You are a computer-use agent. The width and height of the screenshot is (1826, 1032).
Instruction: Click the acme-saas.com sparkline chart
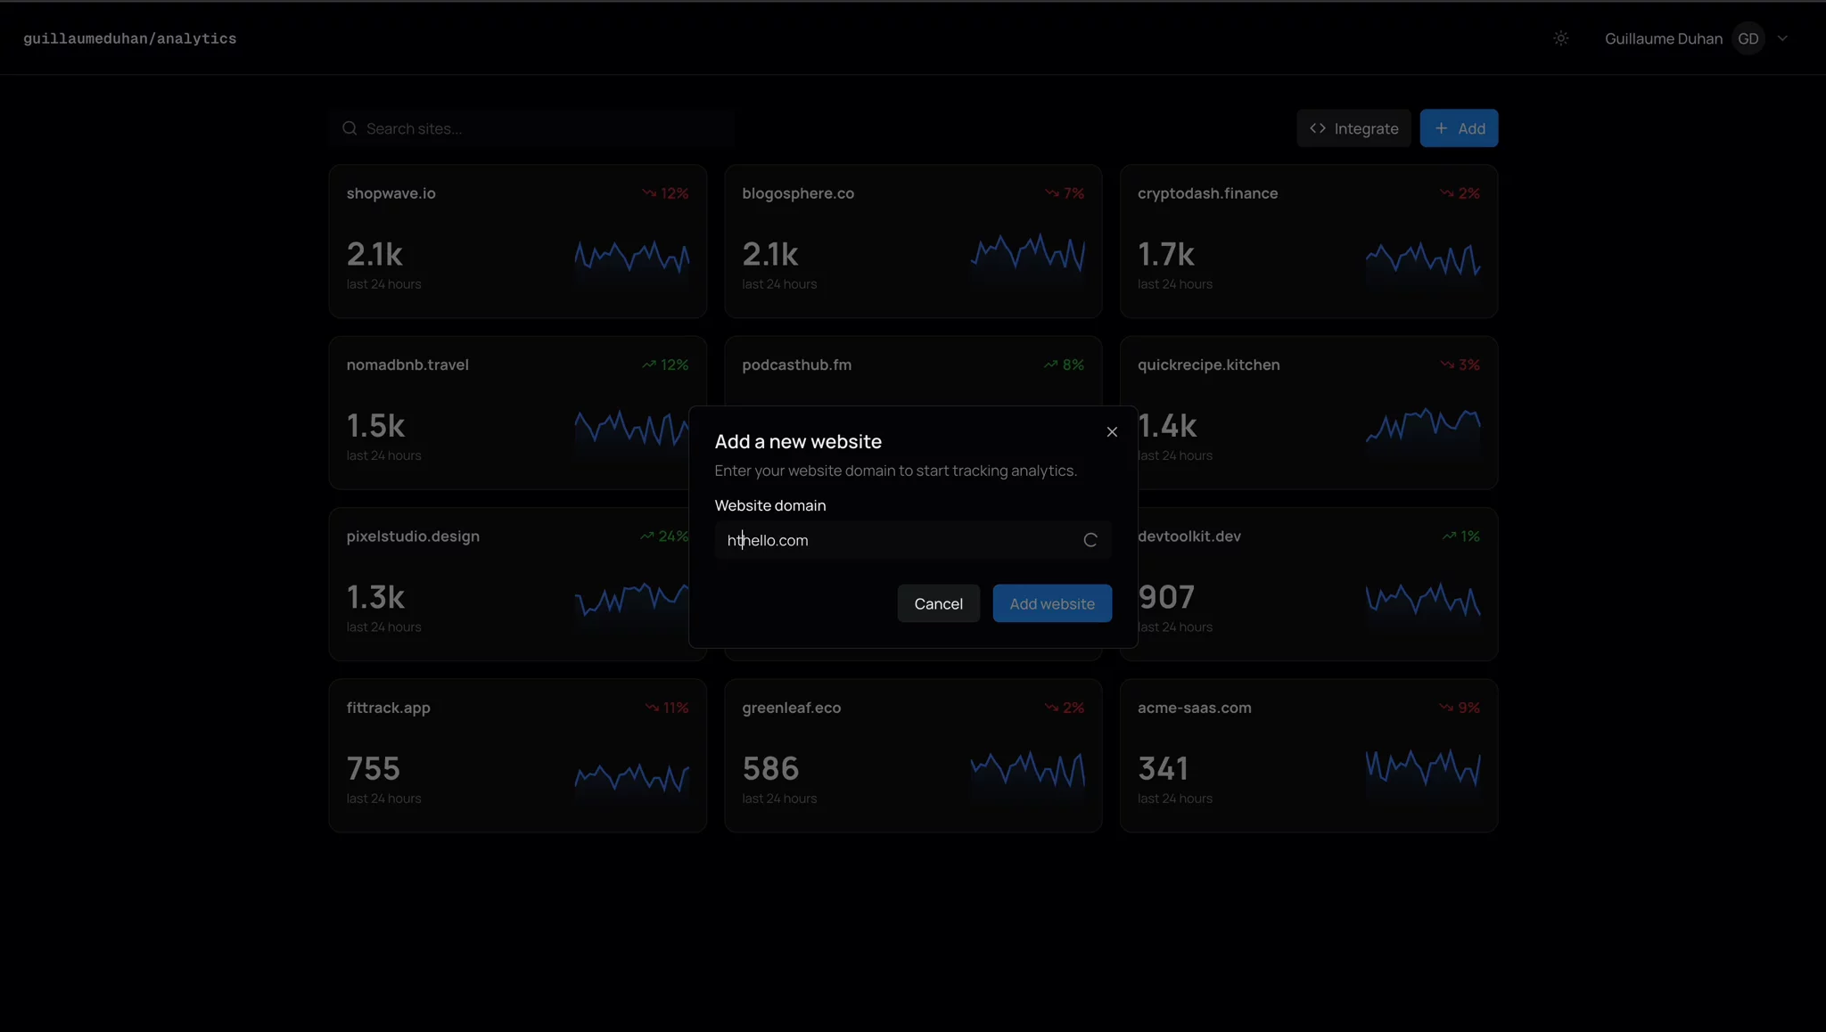point(1423,774)
